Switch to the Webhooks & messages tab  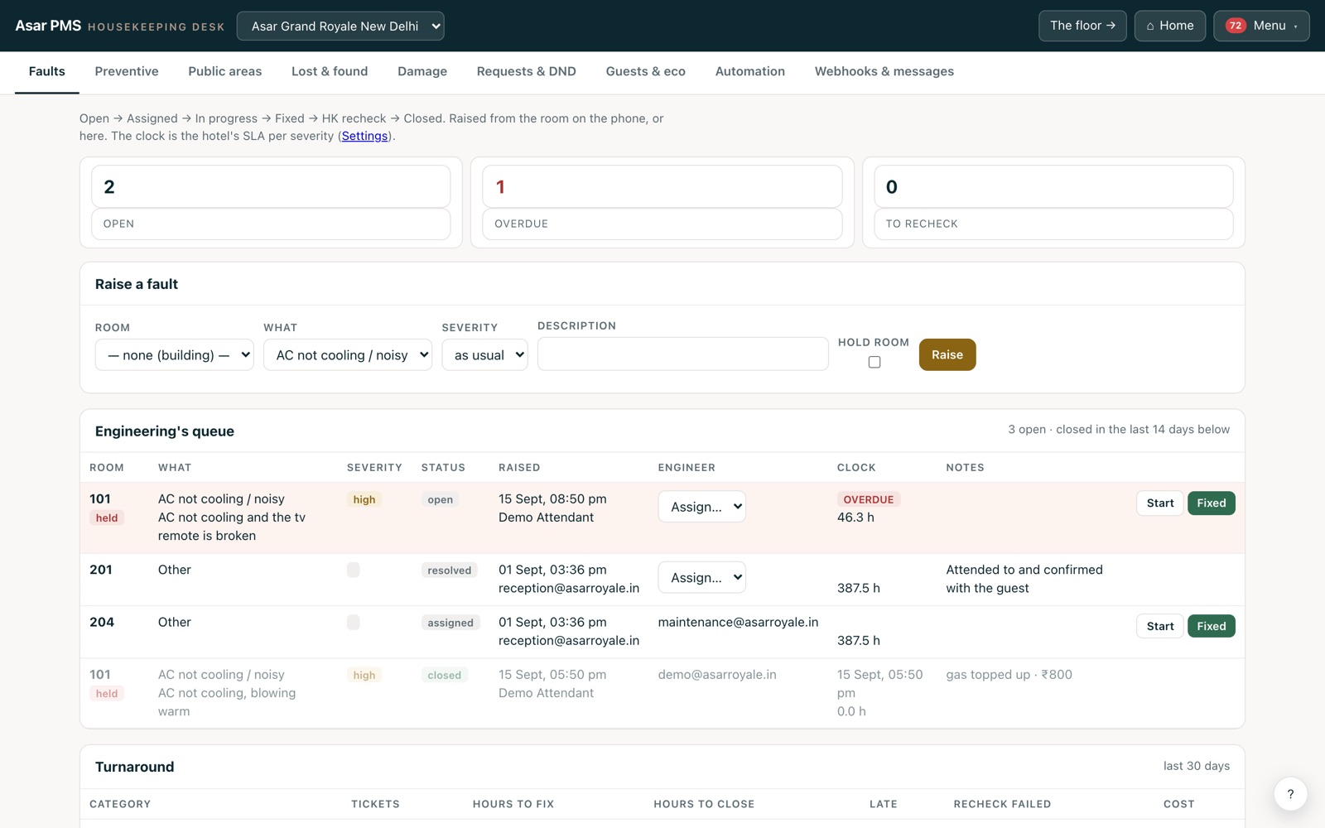pos(884,71)
